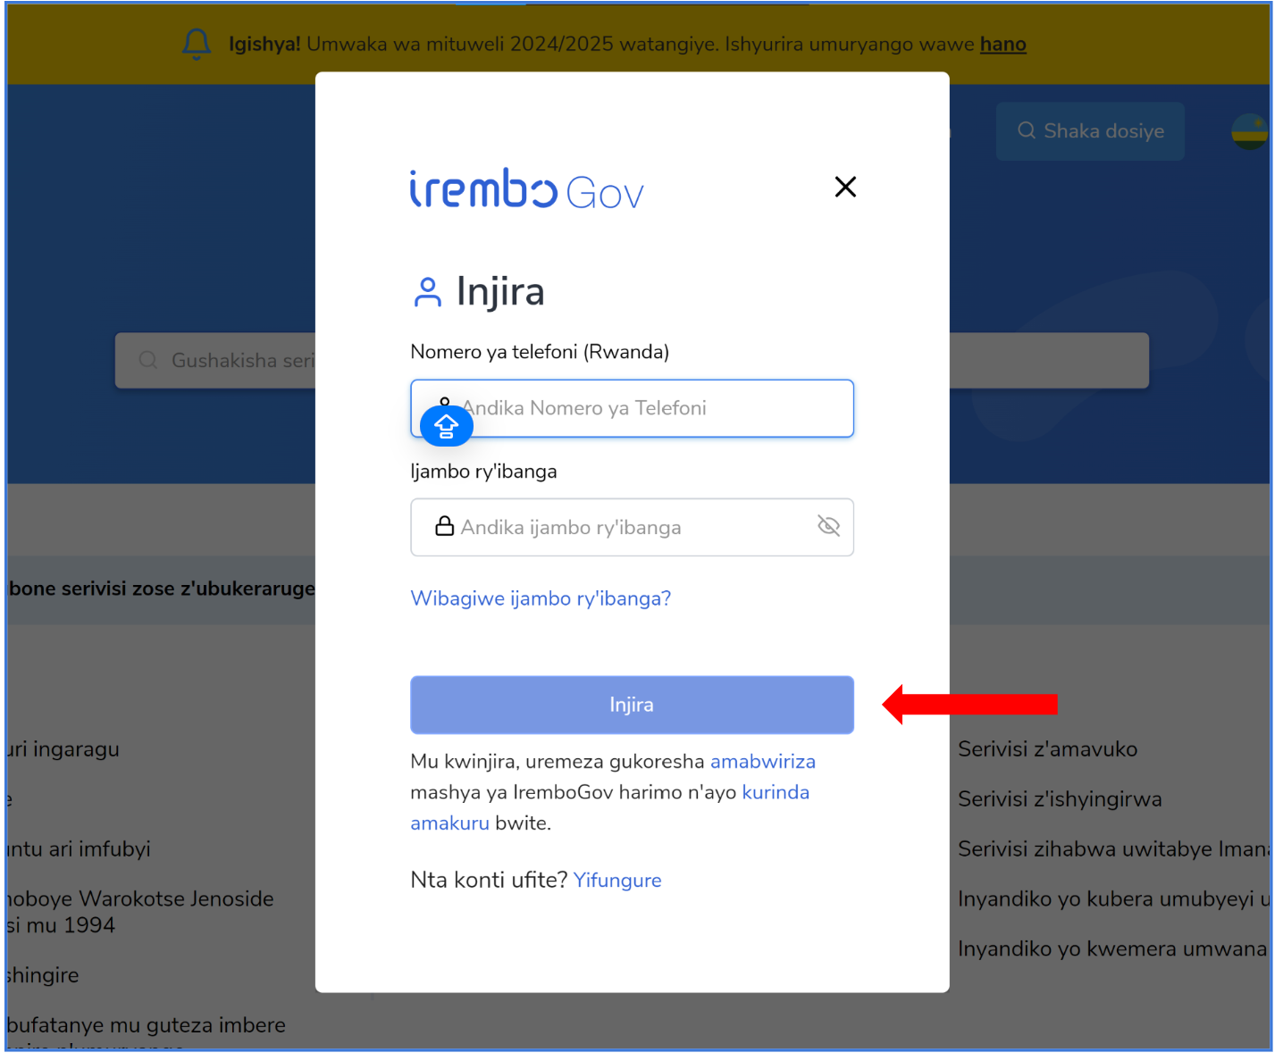Close the Injira login dialog

pos(845,187)
